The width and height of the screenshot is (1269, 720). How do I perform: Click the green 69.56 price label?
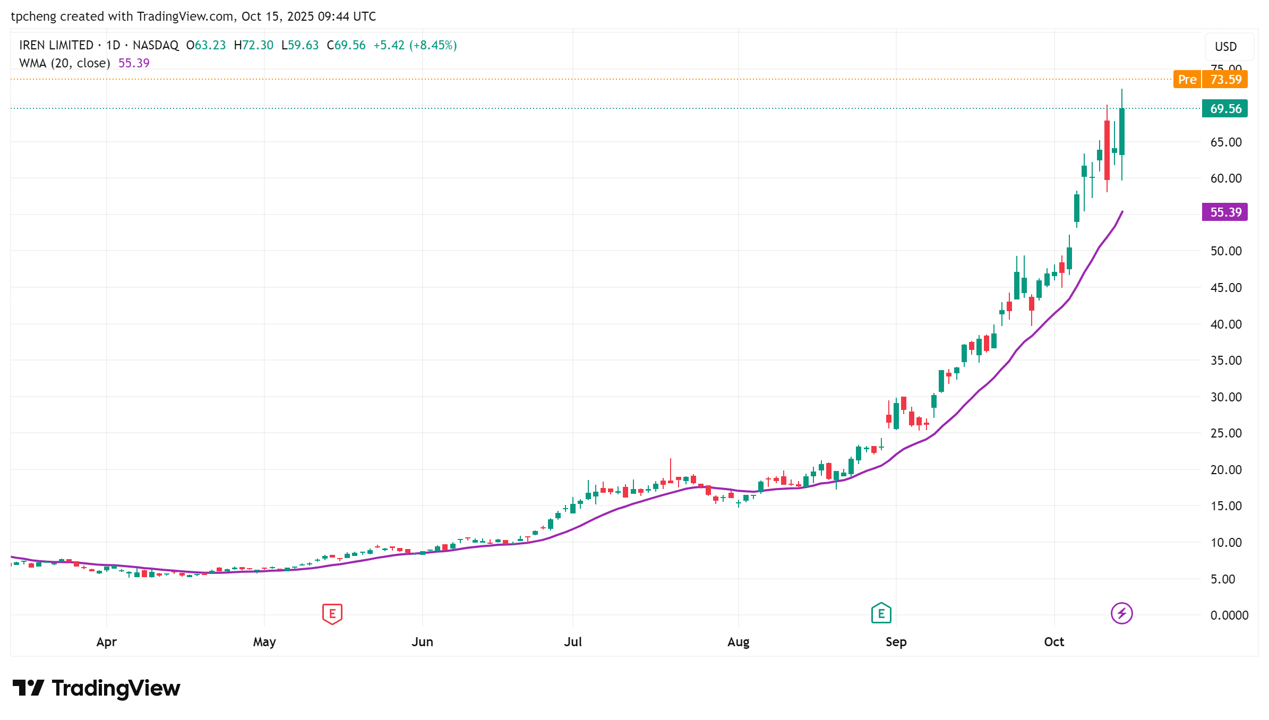pos(1225,109)
